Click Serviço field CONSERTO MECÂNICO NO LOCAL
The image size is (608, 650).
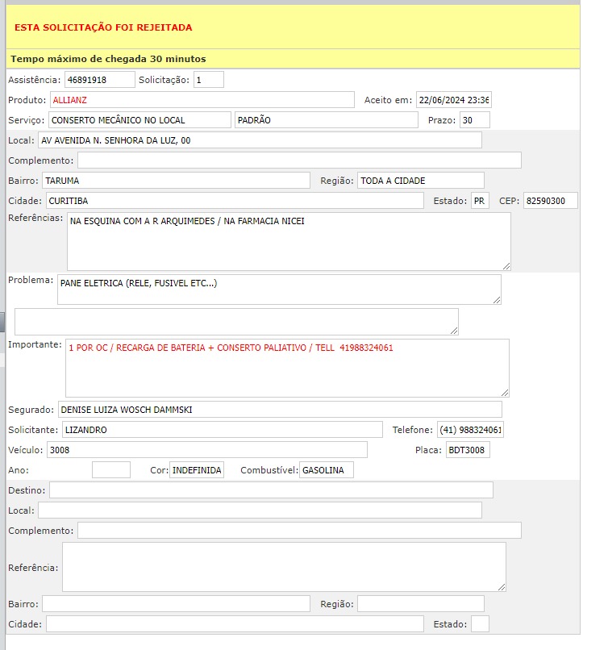click(140, 120)
